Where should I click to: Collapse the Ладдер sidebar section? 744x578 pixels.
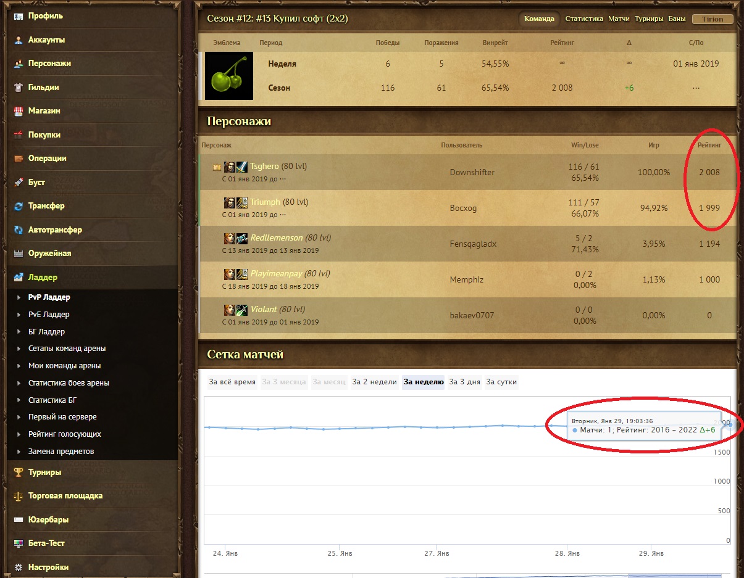click(42, 278)
